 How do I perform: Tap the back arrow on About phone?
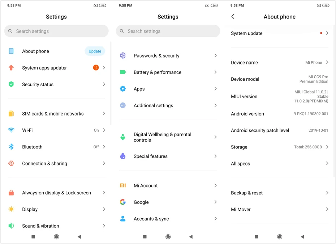point(233,17)
